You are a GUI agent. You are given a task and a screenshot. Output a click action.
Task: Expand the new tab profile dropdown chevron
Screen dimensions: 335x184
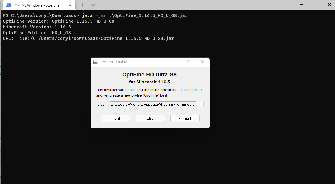point(93,5)
